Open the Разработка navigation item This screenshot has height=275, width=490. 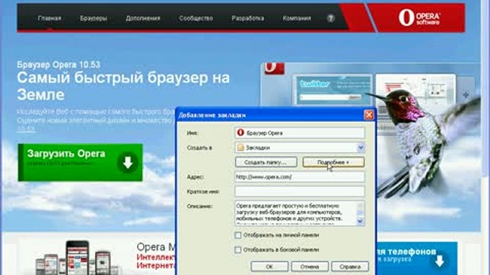(248, 18)
